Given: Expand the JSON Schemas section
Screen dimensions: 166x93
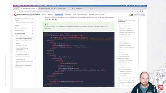Looking at the screenshot, I should (x=33, y=31).
